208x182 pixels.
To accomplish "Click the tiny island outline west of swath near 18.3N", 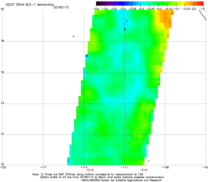I will 73,36.
